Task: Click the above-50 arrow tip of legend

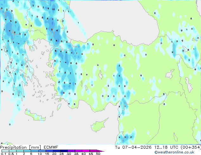Action: point(101,151)
